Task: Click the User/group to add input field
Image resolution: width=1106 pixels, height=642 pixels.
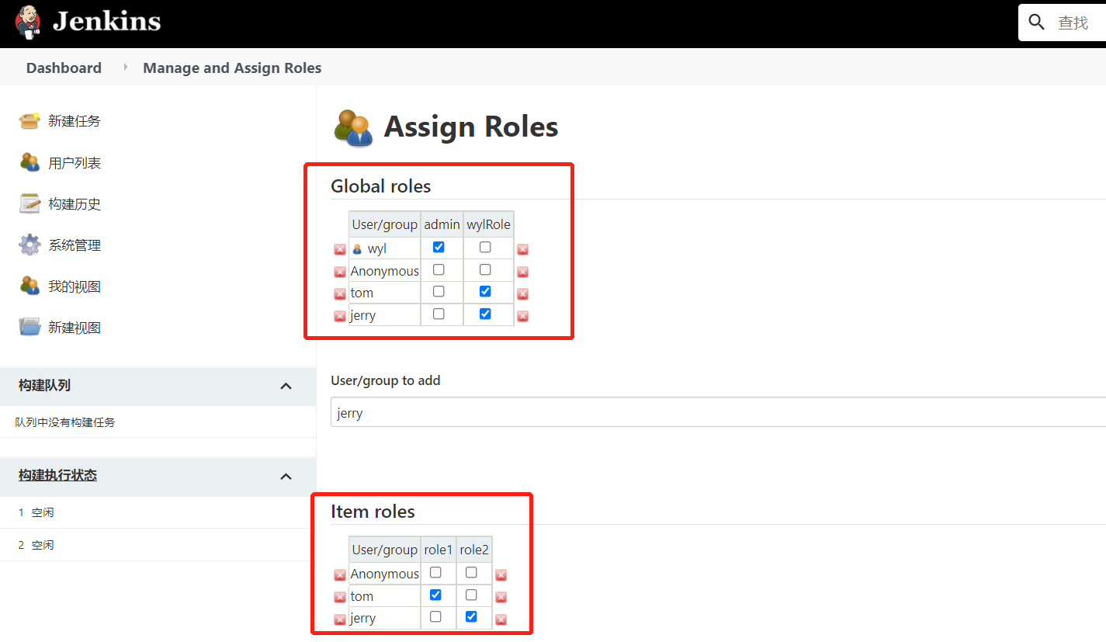Action: point(718,412)
